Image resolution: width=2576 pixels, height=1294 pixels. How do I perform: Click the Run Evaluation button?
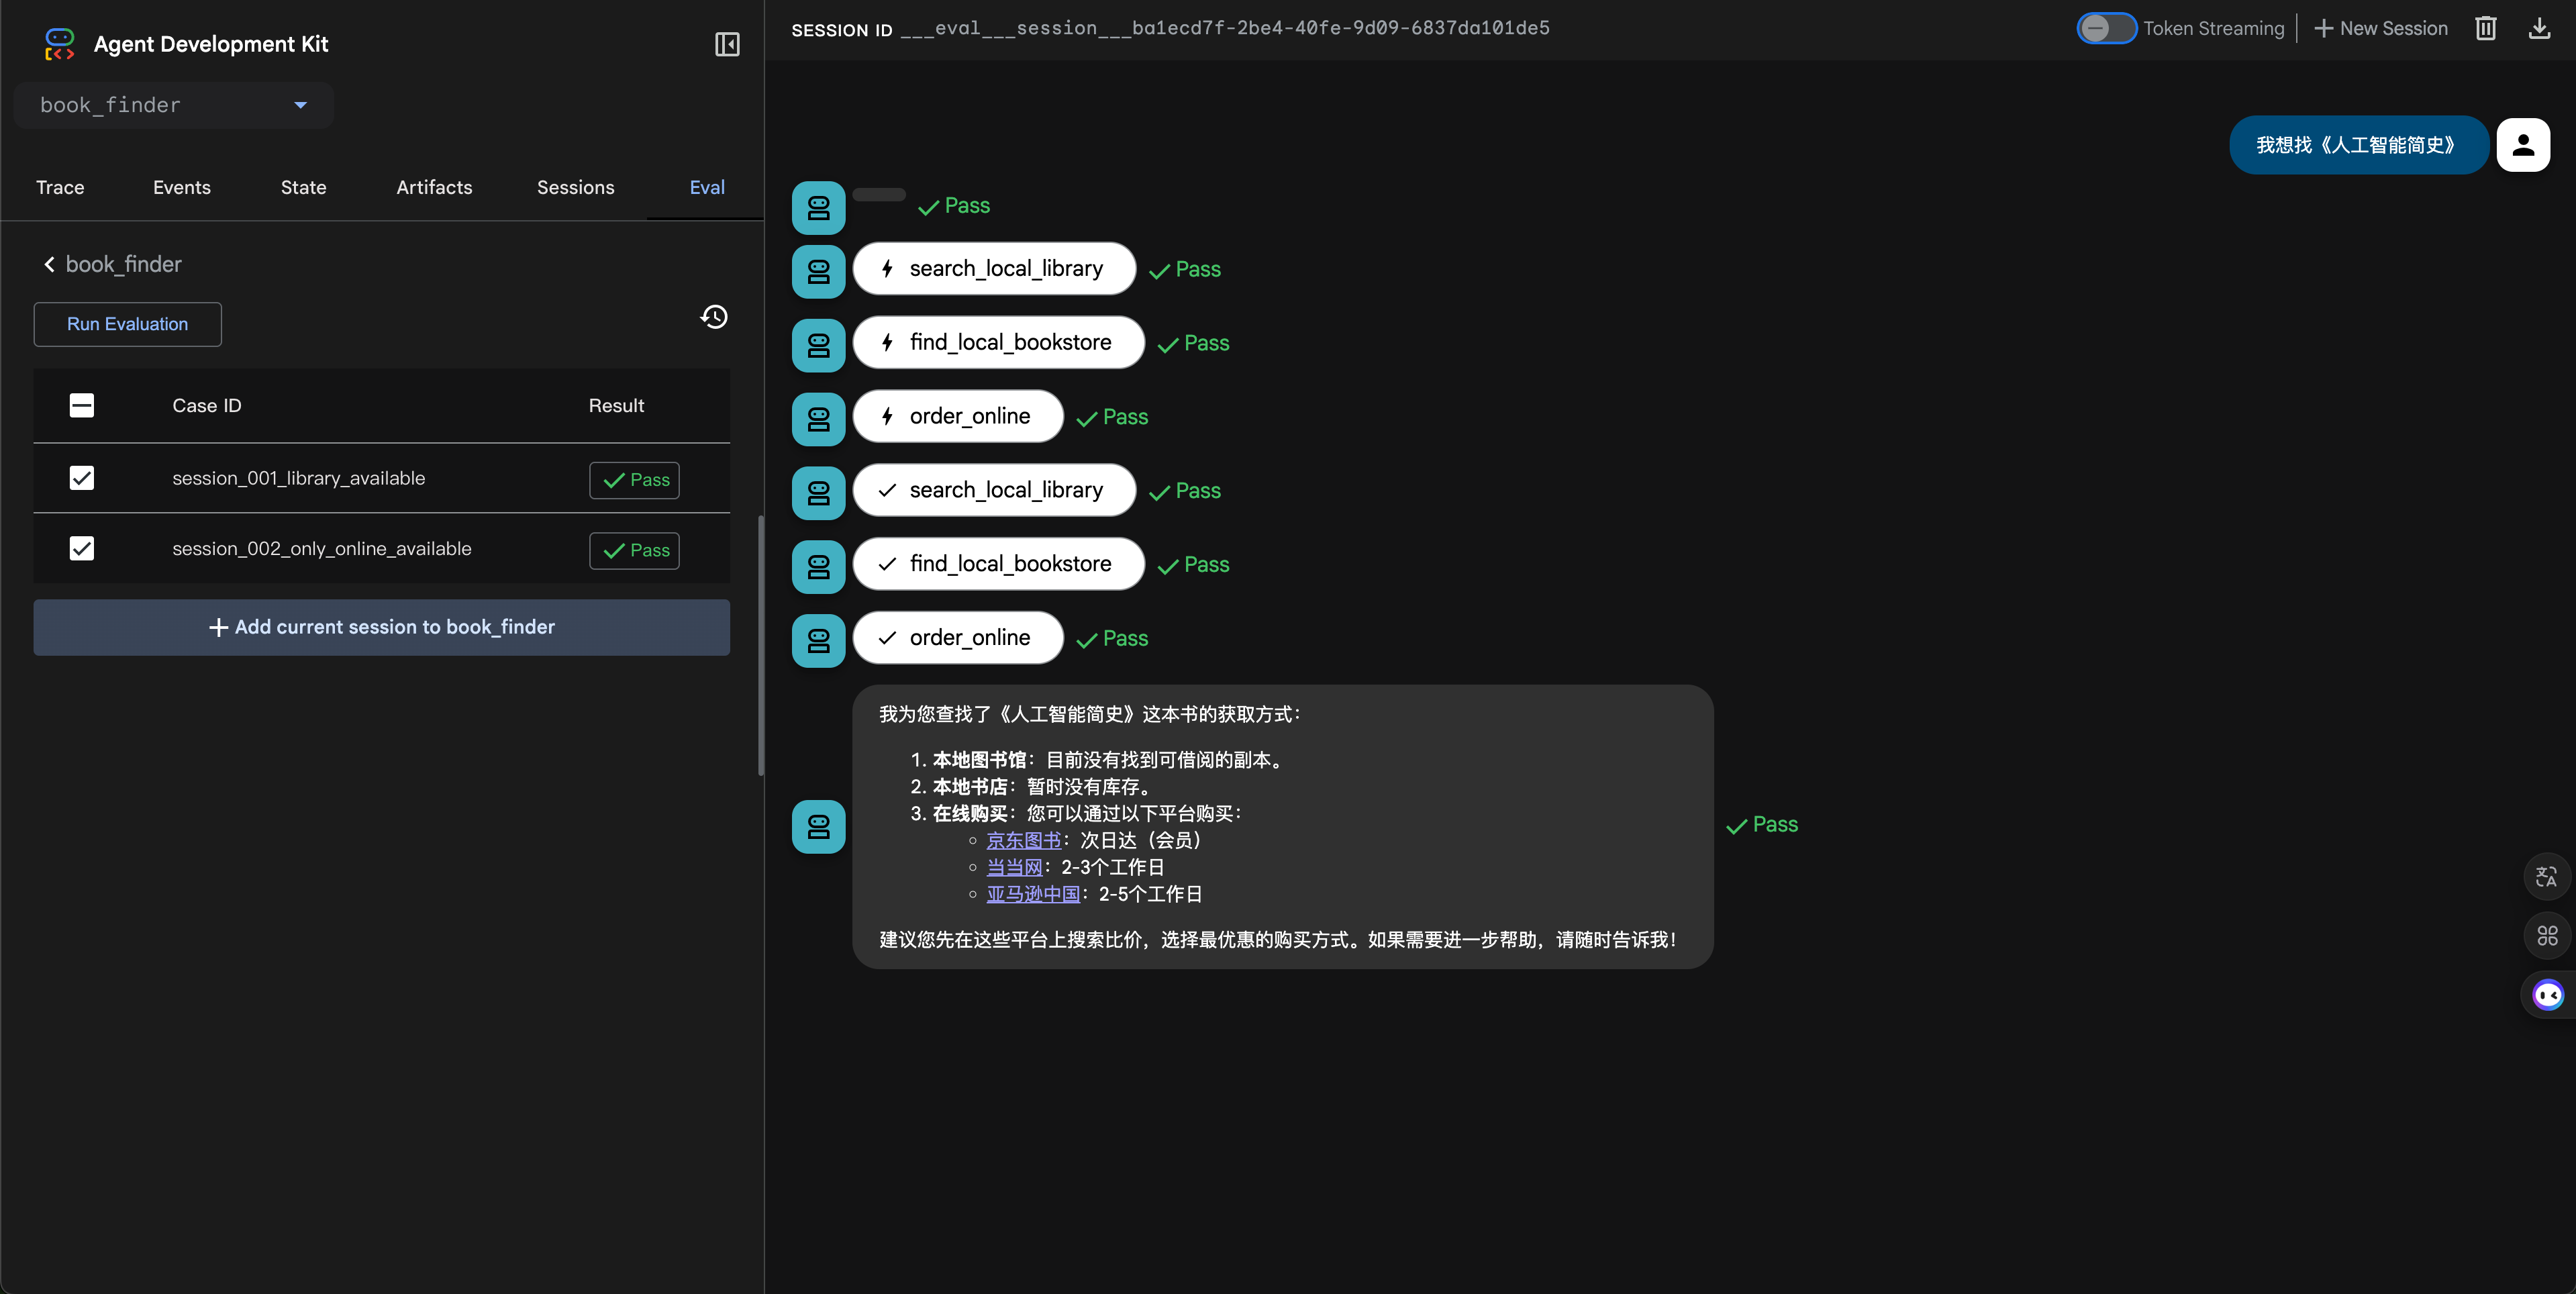coord(127,324)
